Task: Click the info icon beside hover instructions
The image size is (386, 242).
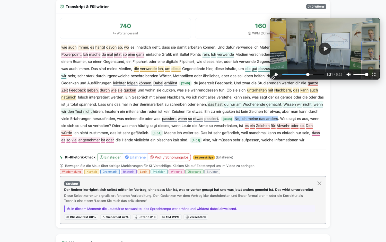Action: (x=62, y=166)
